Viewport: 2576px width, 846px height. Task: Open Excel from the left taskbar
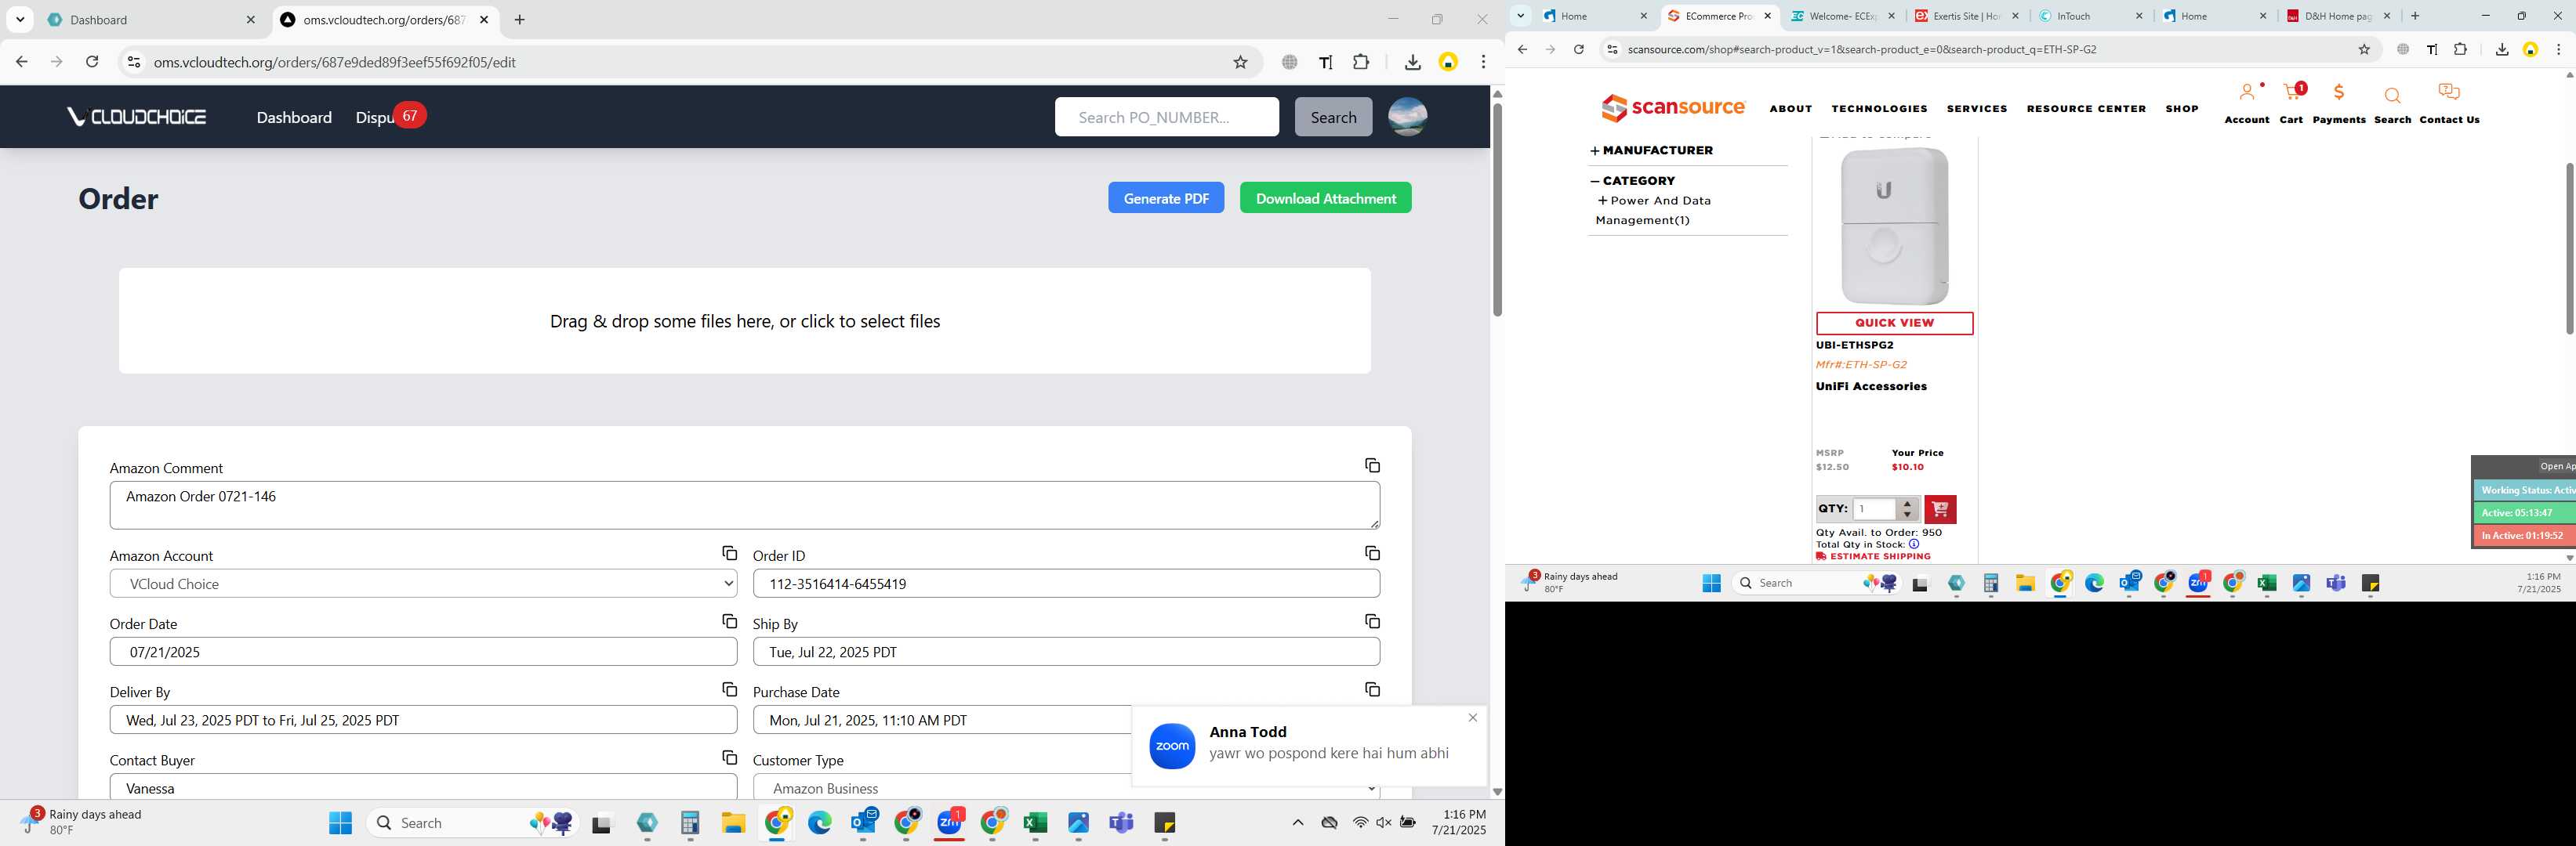(x=1035, y=823)
